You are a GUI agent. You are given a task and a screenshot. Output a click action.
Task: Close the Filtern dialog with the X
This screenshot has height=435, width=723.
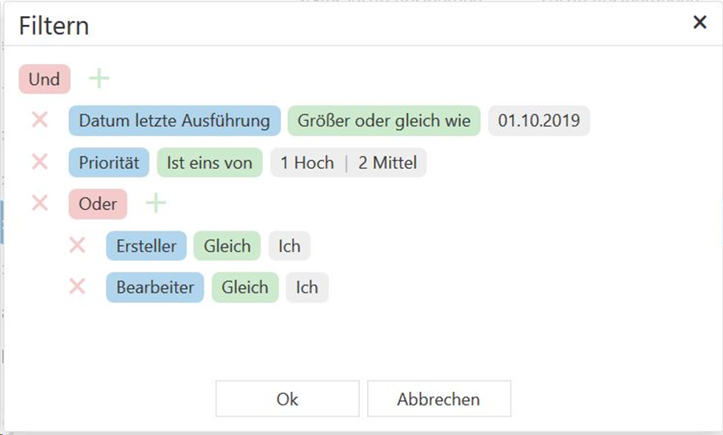click(x=700, y=22)
